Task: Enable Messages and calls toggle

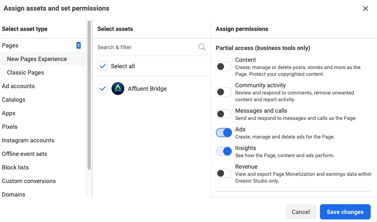Action: pos(224,114)
